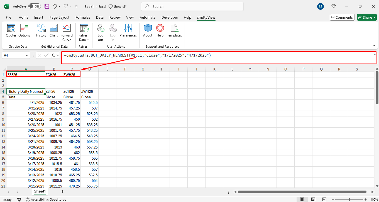Open the Chart tool
The height and width of the screenshot is (202, 379).
[53, 31]
